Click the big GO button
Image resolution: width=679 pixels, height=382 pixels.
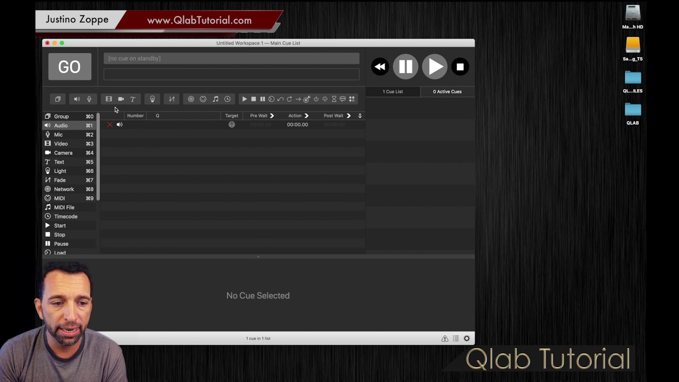point(69,67)
